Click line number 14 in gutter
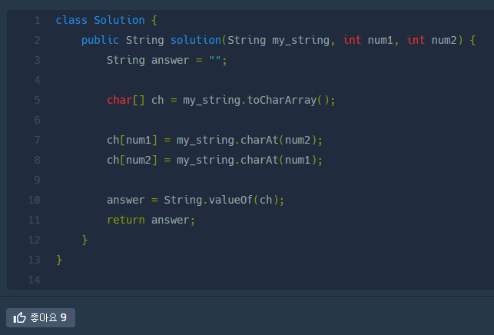Viewport: 494px width, 335px height. click(35, 280)
